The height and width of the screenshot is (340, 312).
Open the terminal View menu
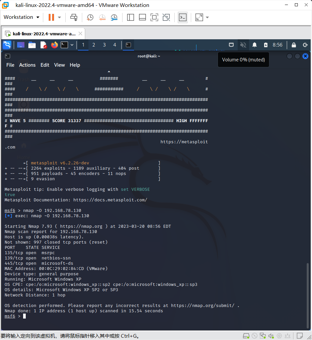(x=59, y=65)
